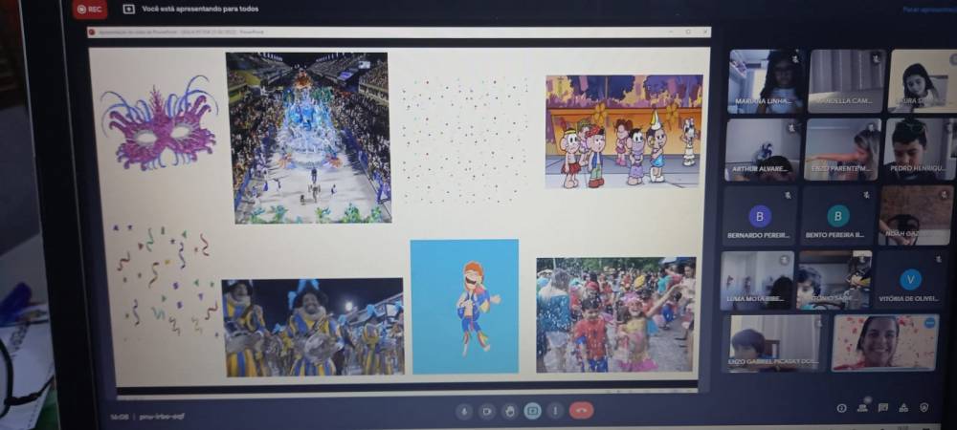Image resolution: width=957 pixels, height=430 pixels.
Task: Open the meeting details info icon
Action: click(841, 408)
